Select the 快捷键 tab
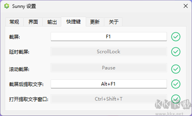This screenshot has height=116, width=192. point(74,22)
